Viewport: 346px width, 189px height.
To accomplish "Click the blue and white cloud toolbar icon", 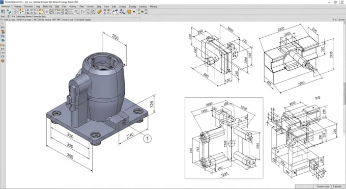I will (115, 12).
